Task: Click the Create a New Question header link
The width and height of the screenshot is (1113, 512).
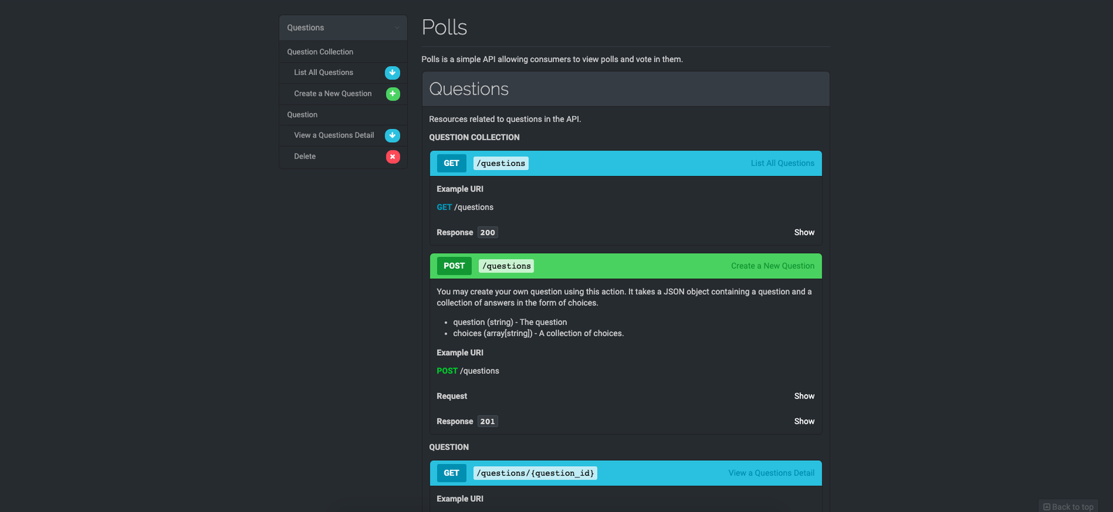Action: pos(772,266)
